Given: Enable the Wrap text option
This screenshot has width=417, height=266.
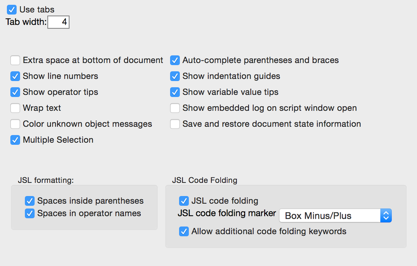Looking at the screenshot, I should (15, 108).
